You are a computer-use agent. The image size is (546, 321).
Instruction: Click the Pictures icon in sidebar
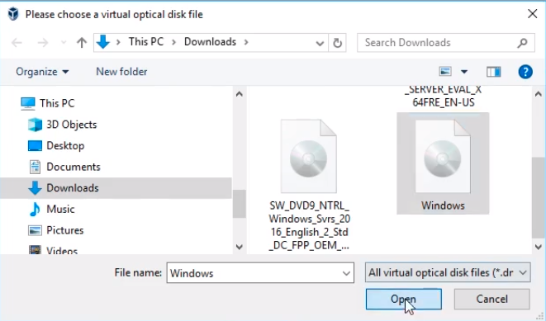35,230
